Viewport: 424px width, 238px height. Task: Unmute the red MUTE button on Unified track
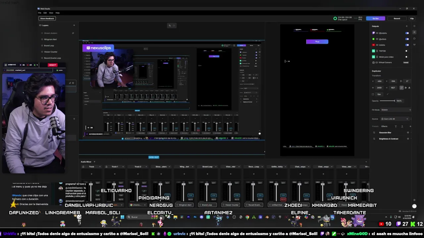click(283, 199)
